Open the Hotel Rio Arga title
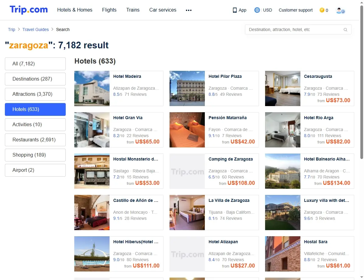The width and height of the screenshot is (364, 280). point(318,118)
